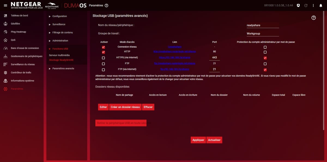
Task: Click the Appliquer button
Action: pyautogui.click(x=198, y=140)
